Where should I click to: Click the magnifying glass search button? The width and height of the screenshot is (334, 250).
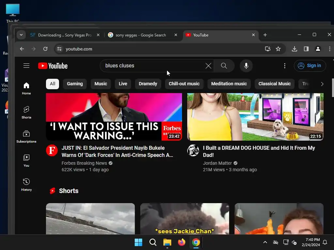[224, 66]
